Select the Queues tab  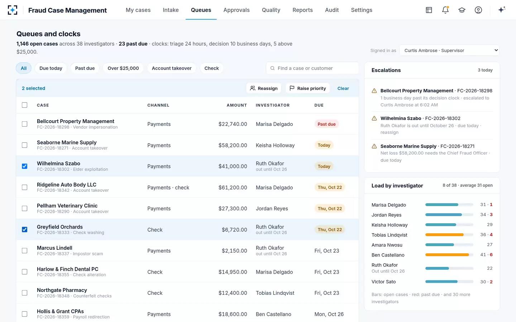[201, 10]
